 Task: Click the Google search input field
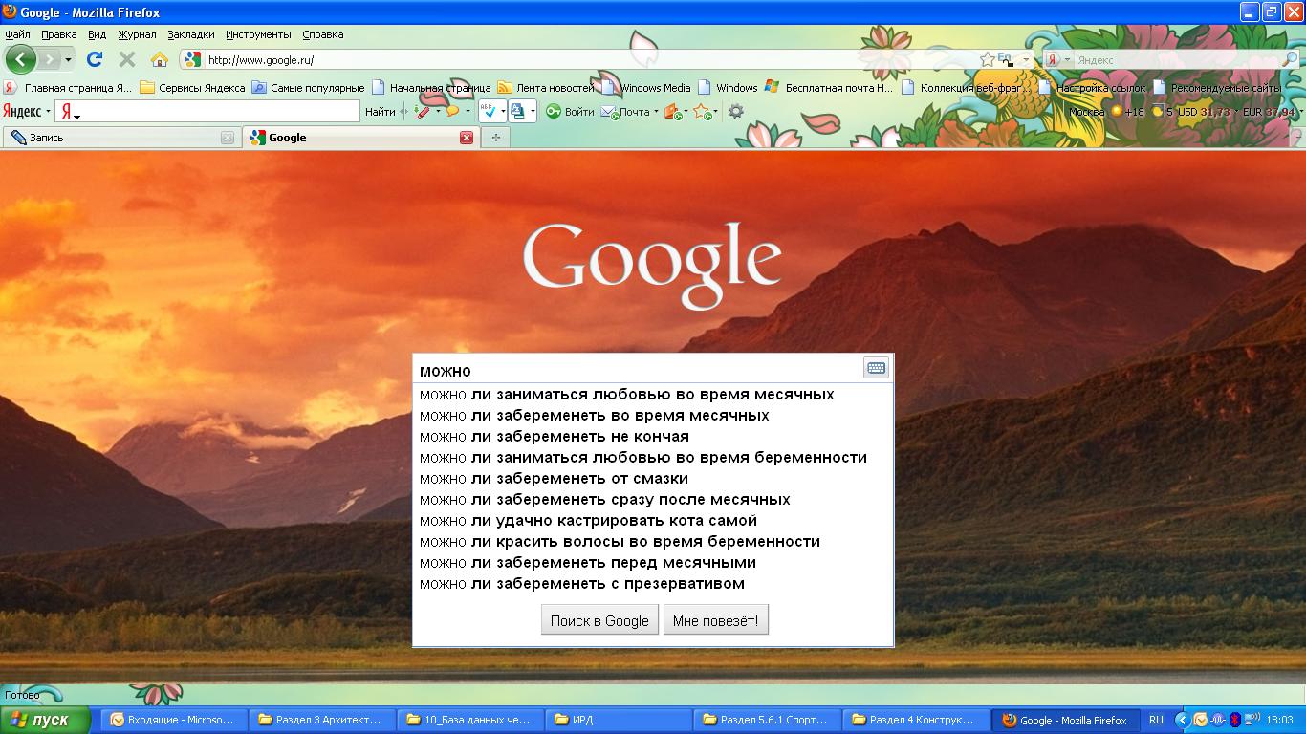point(639,370)
